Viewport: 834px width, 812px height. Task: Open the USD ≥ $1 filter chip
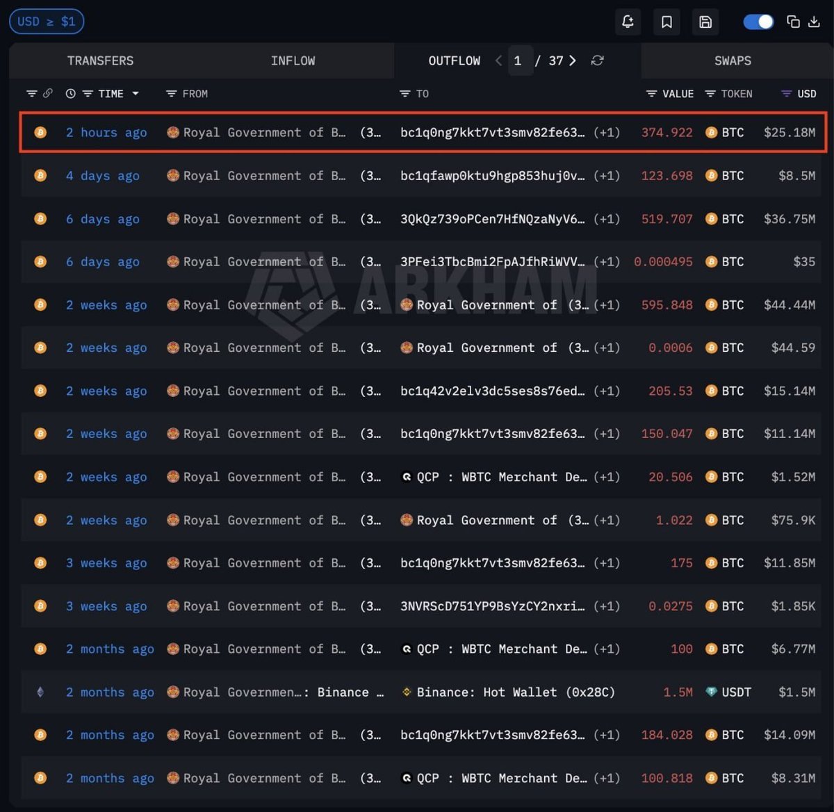47,22
